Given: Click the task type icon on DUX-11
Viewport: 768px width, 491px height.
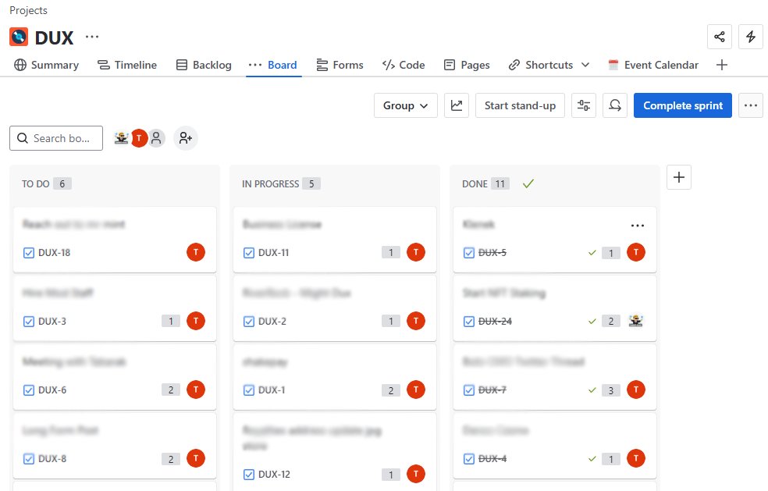Looking at the screenshot, I should [x=249, y=253].
